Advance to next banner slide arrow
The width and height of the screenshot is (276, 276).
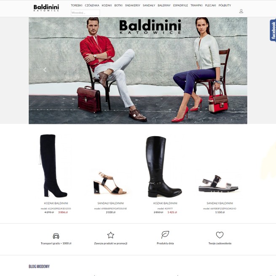click(228, 70)
